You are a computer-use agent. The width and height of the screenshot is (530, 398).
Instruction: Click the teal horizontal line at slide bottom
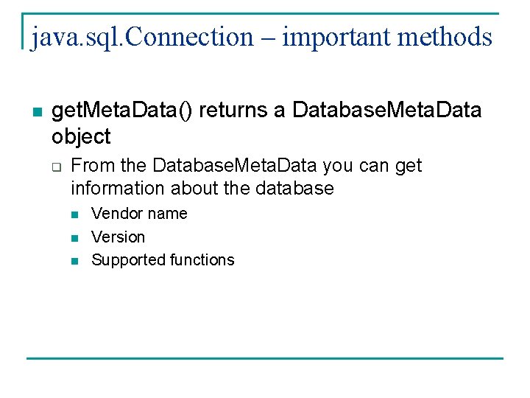[x=265, y=358]
